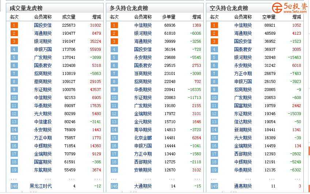Open 金元期货 in 多头持仓龙虎榜
Image resolution: width=310 pixels, height=194 pixels.
(x=143, y=122)
